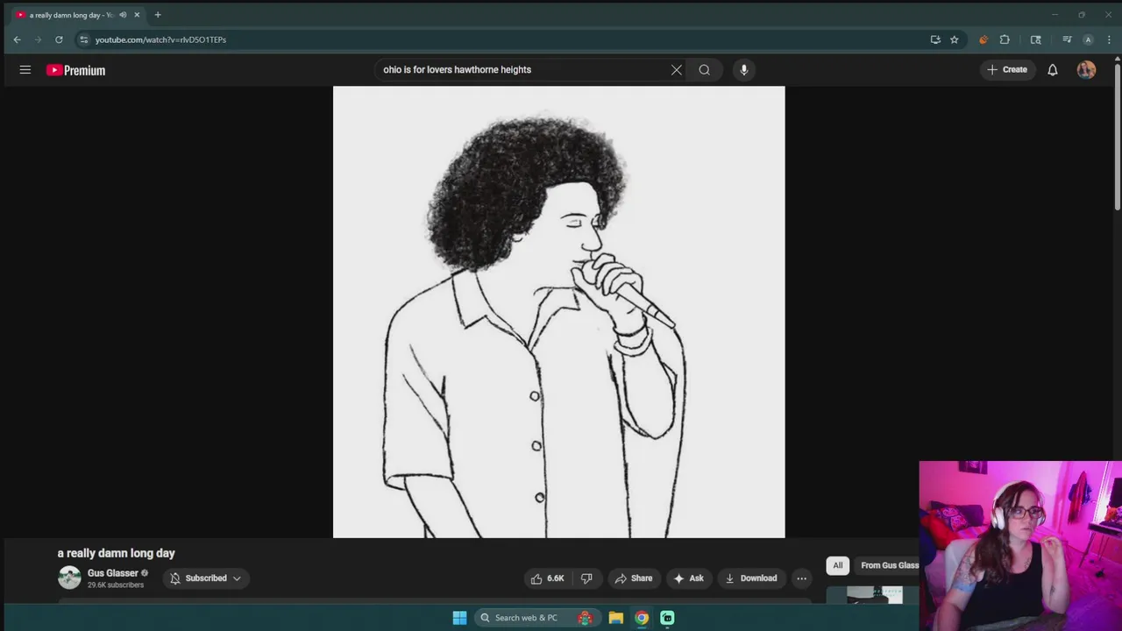Download the video
The image size is (1122, 631).
pos(750,578)
